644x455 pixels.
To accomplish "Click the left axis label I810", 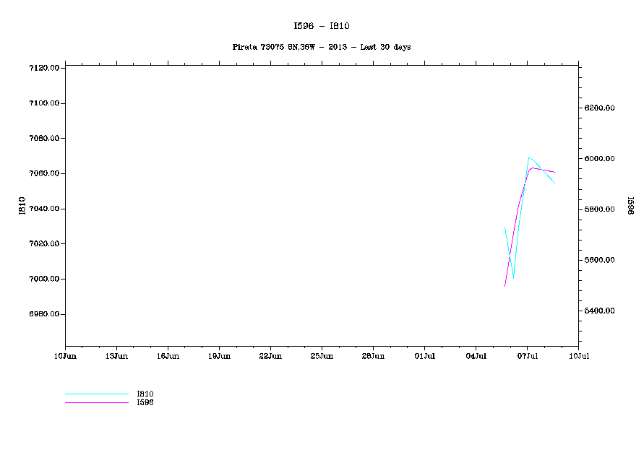I will pyautogui.click(x=23, y=205).
